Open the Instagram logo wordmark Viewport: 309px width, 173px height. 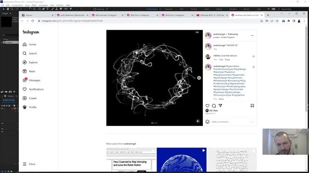31,32
